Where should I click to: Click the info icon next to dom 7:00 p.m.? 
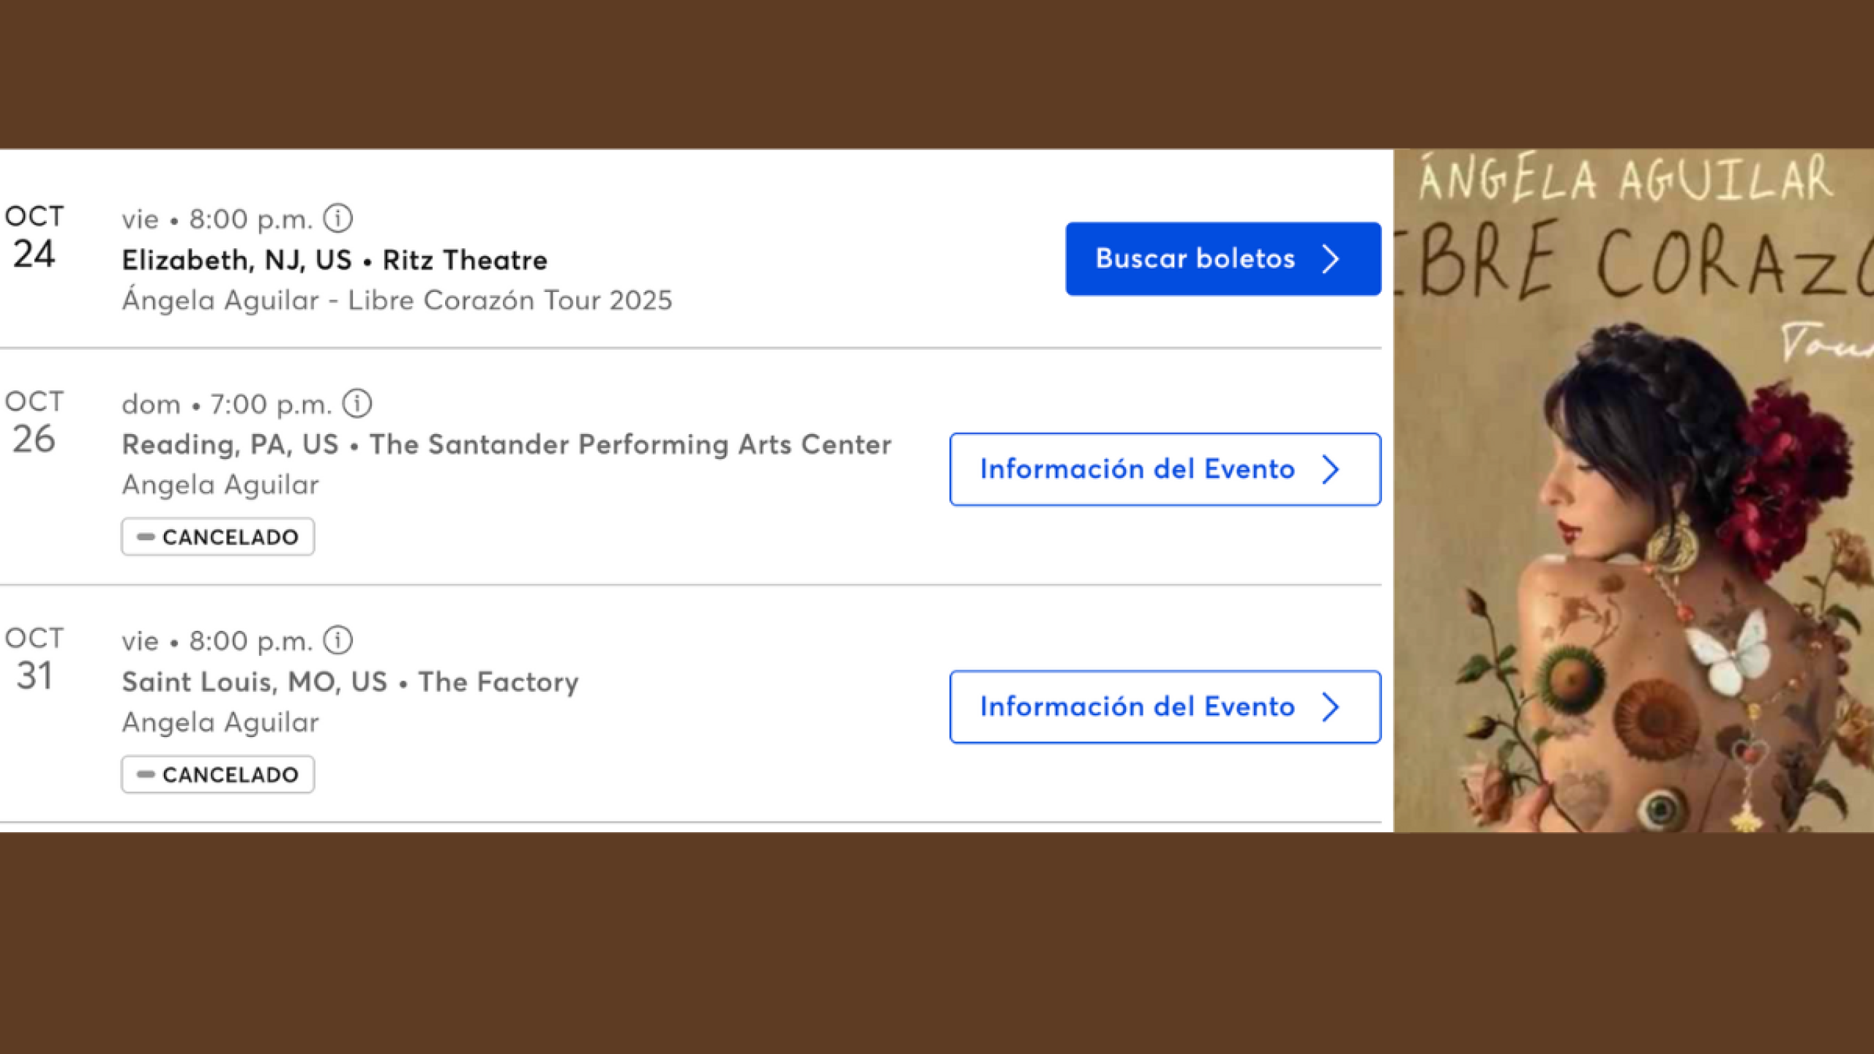point(357,403)
